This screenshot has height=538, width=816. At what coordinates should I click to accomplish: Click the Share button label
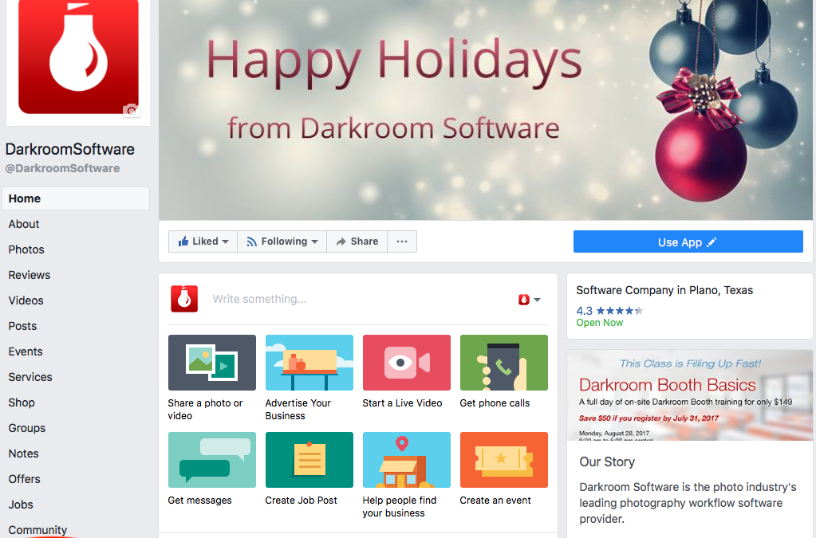[365, 242]
